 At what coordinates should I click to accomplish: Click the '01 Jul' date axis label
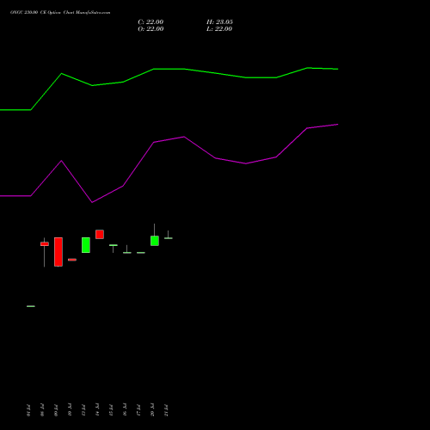28,410
